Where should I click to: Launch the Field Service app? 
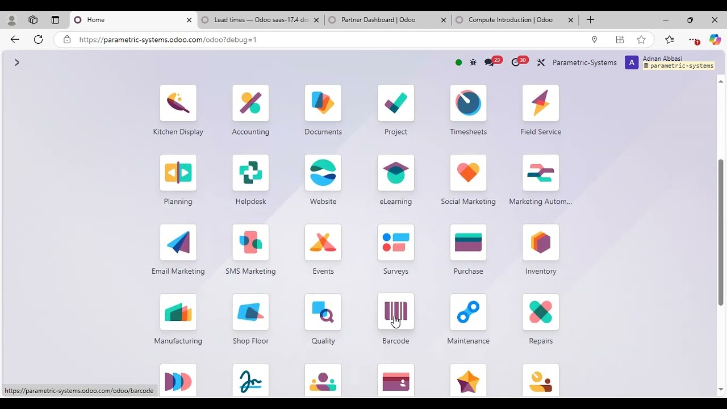(x=541, y=103)
